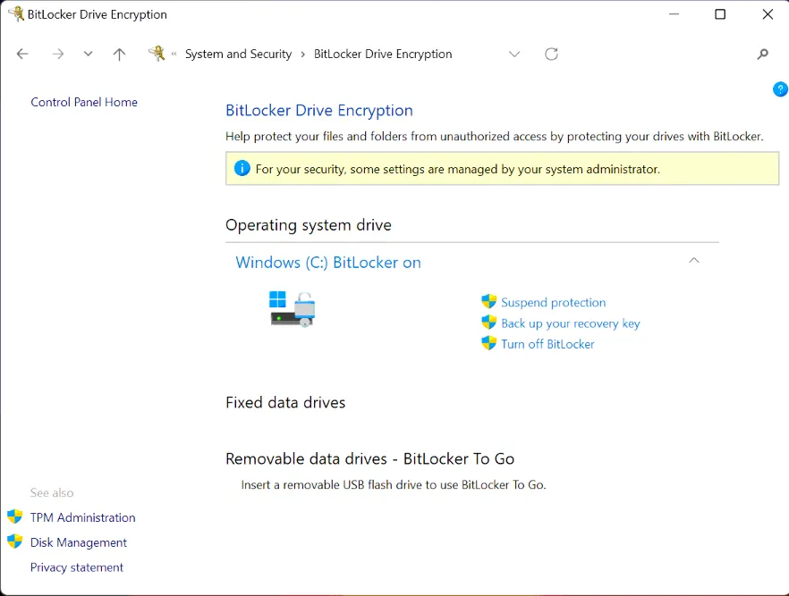The height and width of the screenshot is (596, 789).
Task: Expand the chevron after System and Security
Action: coord(303,55)
